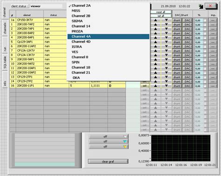Click the up arrow in row 1a
Image resolution: width=221 pixels, height=176 pixels.
155,20
